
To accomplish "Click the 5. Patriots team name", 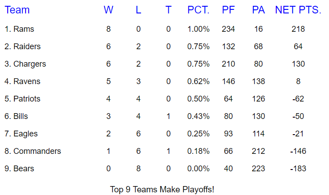I will 22,99.
